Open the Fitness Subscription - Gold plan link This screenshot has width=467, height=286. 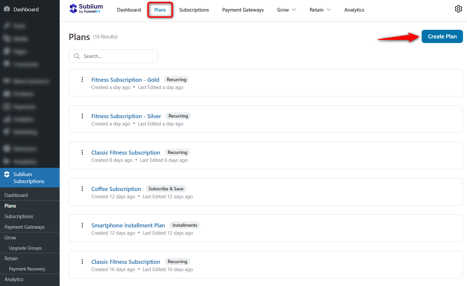125,80
